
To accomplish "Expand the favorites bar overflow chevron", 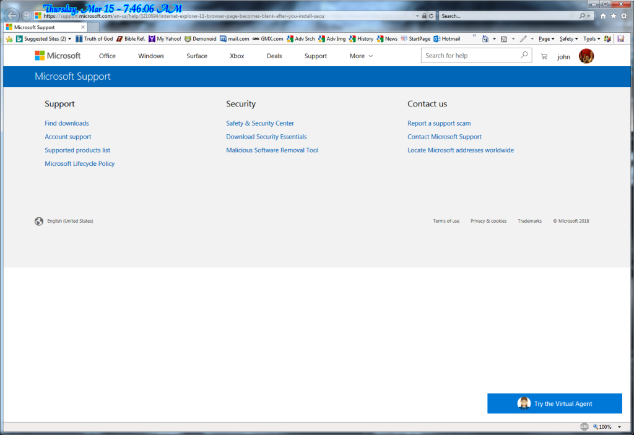I will point(474,37).
